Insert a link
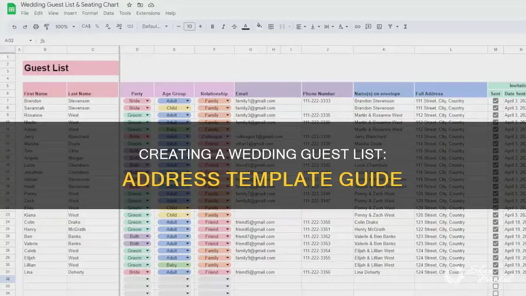The width and height of the screenshot is (526, 296). [358, 27]
